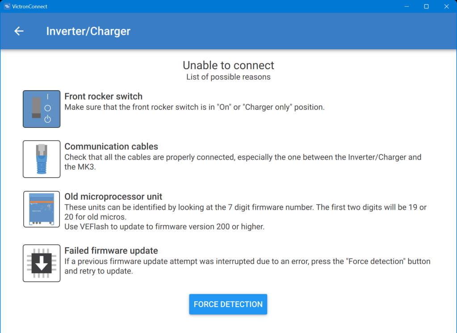Image resolution: width=457 pixels, height=333 pixels.
Task: Click the MK3 cable check description
Action: coord(243,162)
